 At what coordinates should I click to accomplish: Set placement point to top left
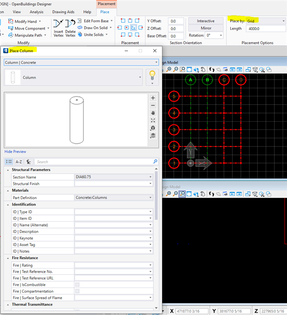(123, 20)
